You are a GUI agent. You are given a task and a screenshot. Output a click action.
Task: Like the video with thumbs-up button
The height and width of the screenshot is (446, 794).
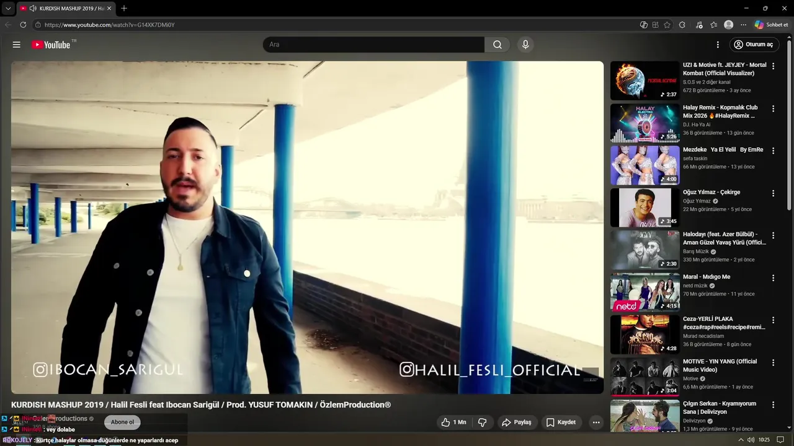pyautogui.click(x=453, y=422)
